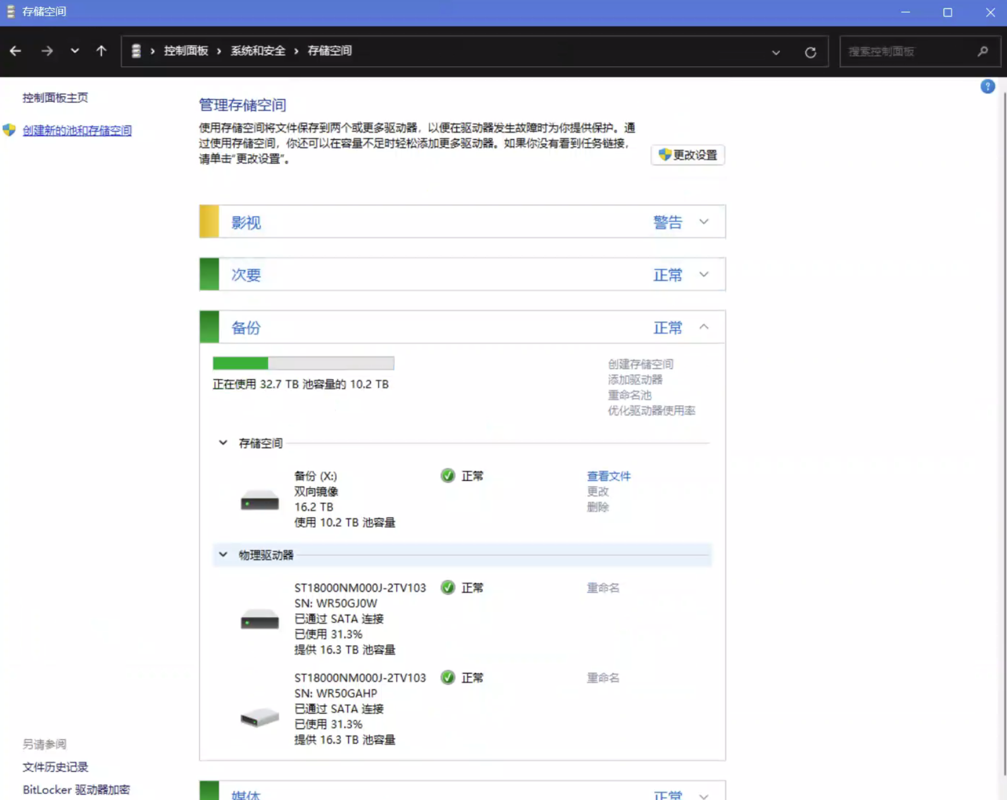Image resolution: width=1007 pixels, height=800 pixels.
Task: Click the storage icon in the address bar
Action: (136, 51)
